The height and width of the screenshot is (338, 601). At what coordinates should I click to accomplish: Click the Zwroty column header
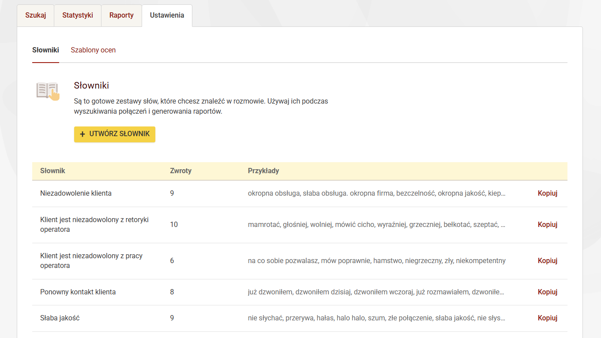point(181,171)
